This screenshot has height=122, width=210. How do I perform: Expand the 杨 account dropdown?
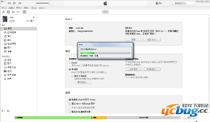pyautogui.click(x=159, y=3)
